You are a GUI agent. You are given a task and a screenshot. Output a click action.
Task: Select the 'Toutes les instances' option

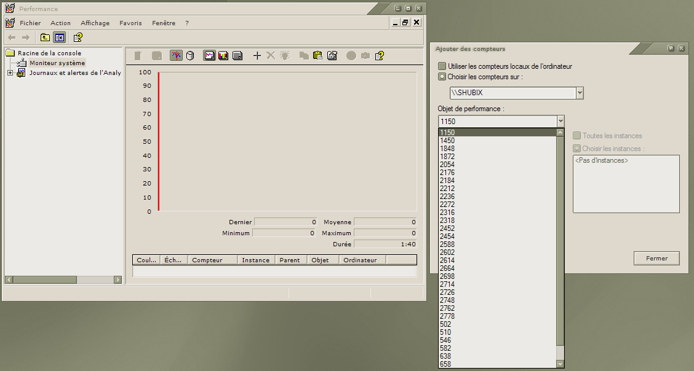(576, 136)
